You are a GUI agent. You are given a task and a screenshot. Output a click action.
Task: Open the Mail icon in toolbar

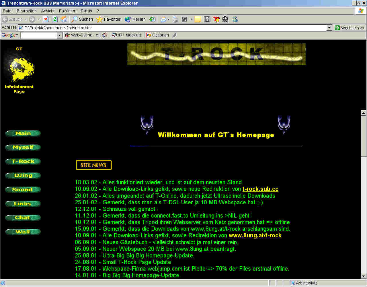[x=163, y=19]
